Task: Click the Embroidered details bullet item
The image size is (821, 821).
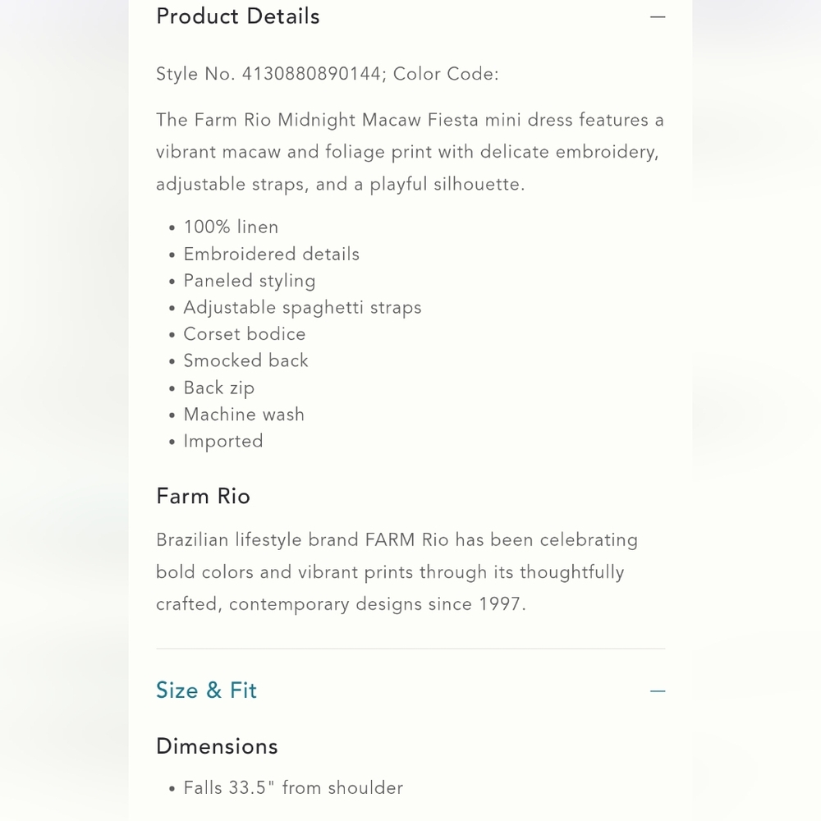Action: (x=271, y=254)
